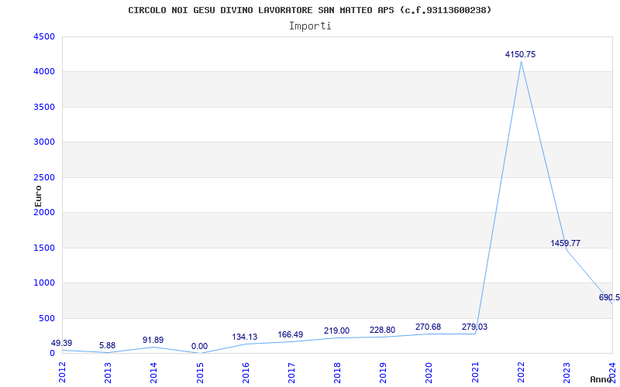Screen dimensions: 620x387
Task: Click the 91.89 data label
Action: (153, 341)
